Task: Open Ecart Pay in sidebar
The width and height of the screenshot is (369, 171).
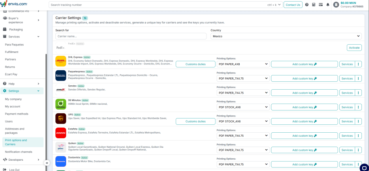Action: click(x=11, y=74)
